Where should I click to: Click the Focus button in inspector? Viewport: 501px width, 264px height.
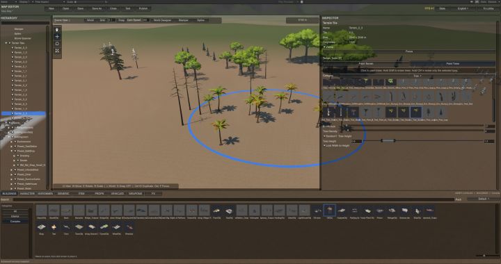coord(409,51)
